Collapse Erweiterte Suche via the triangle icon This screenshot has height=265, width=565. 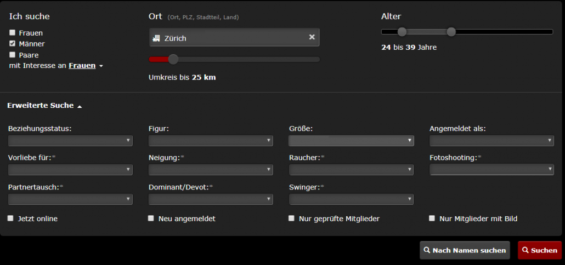tap(80, 106)
